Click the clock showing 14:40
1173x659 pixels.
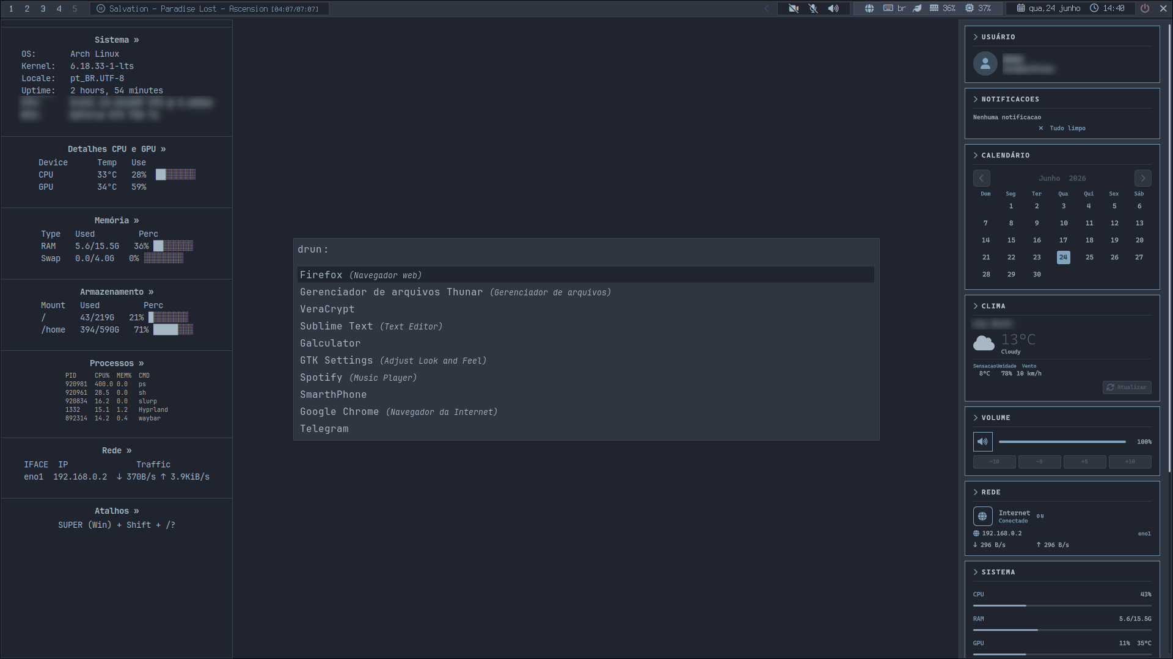(1107, 9)
